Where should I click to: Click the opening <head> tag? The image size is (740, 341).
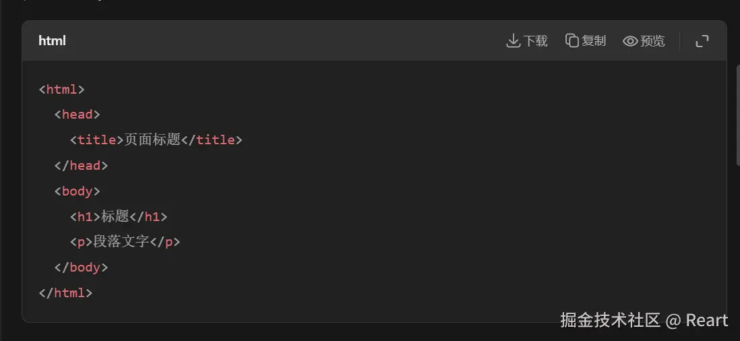(x=78, y=115)
